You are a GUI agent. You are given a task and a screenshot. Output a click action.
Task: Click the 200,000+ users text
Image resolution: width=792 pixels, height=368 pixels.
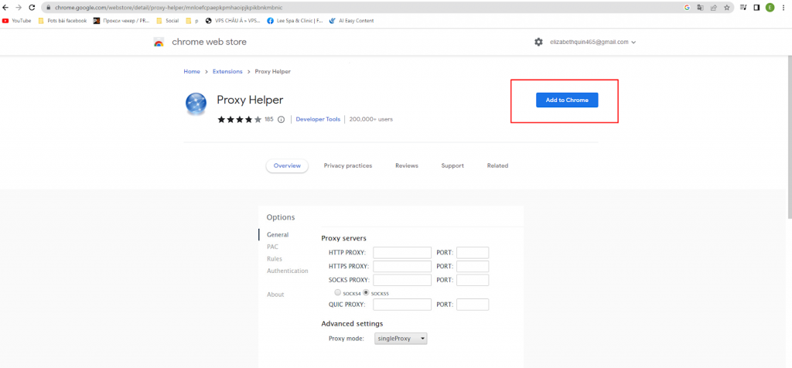[370, 120]
